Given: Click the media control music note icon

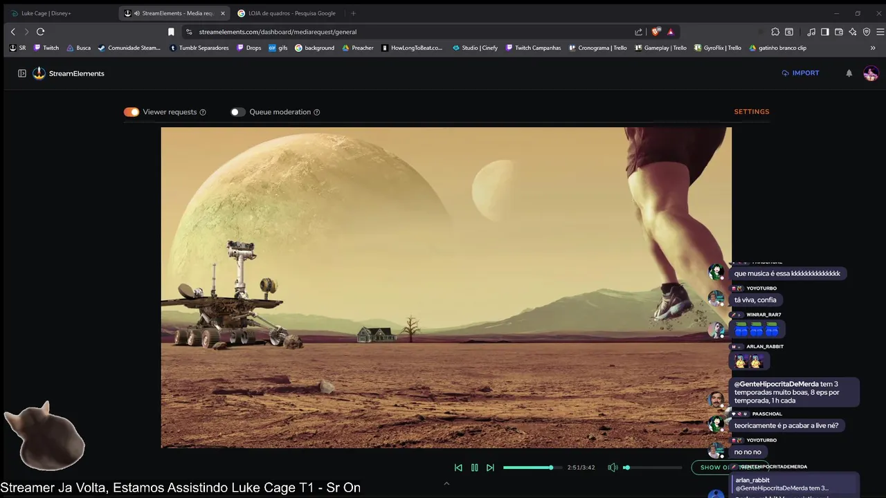Looking at the screenshot, I should click(811, 32).
